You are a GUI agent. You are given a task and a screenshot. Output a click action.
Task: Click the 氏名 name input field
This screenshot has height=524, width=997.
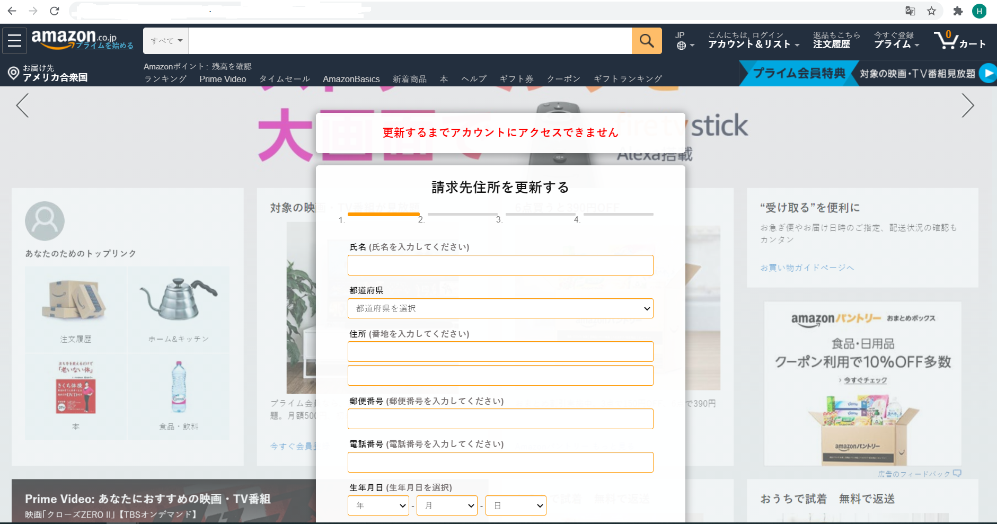[500, 265]
